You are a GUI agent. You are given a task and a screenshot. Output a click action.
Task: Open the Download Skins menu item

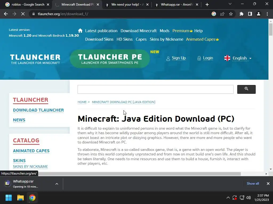tap(99, 39)
